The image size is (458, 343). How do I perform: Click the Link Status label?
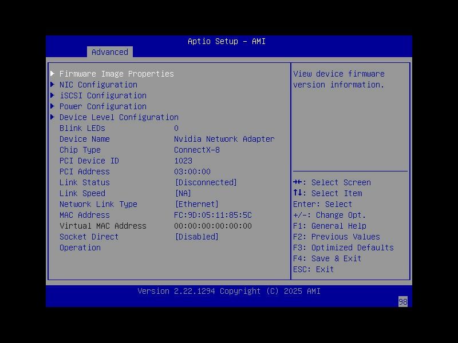(84, 182)
